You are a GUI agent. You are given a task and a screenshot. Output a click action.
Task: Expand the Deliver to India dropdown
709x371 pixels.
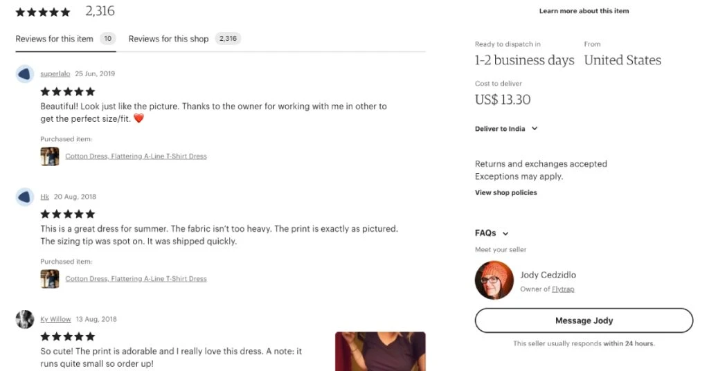click(506, 129)
